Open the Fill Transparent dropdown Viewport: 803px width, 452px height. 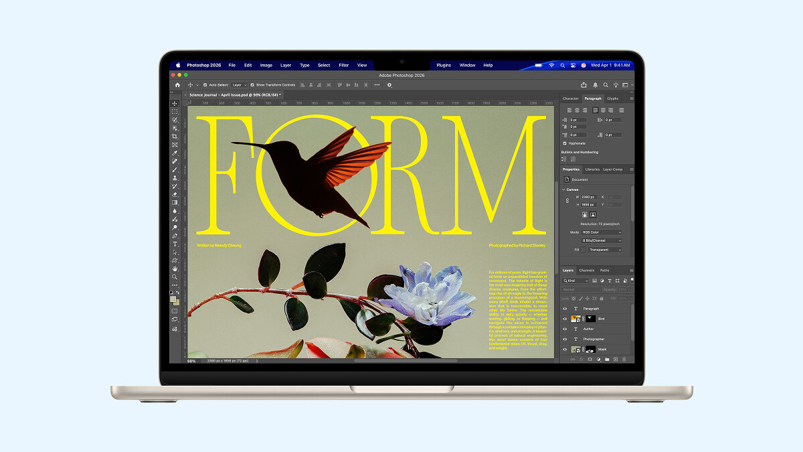tap(606, 250)
